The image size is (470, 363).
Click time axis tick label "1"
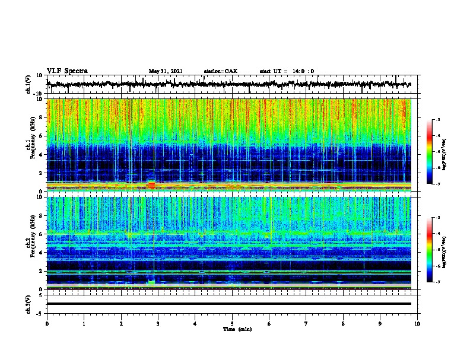[84, 324]
